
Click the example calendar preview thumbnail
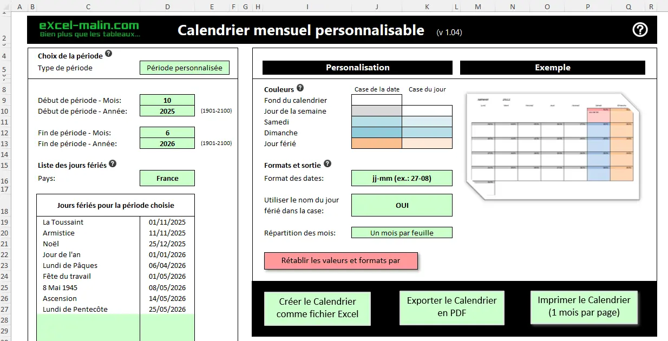[552, 146]
